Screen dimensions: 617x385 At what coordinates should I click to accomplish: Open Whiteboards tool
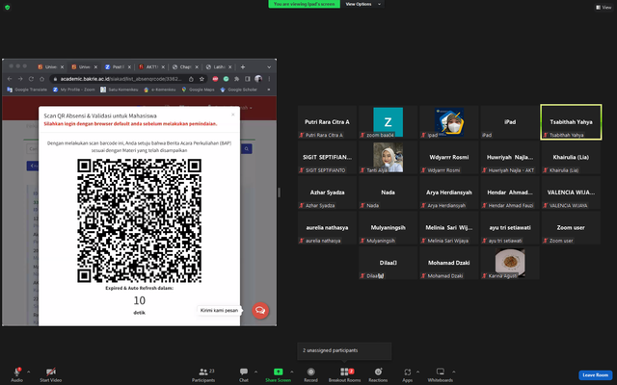pyautogui.click(x=441, y=374)
